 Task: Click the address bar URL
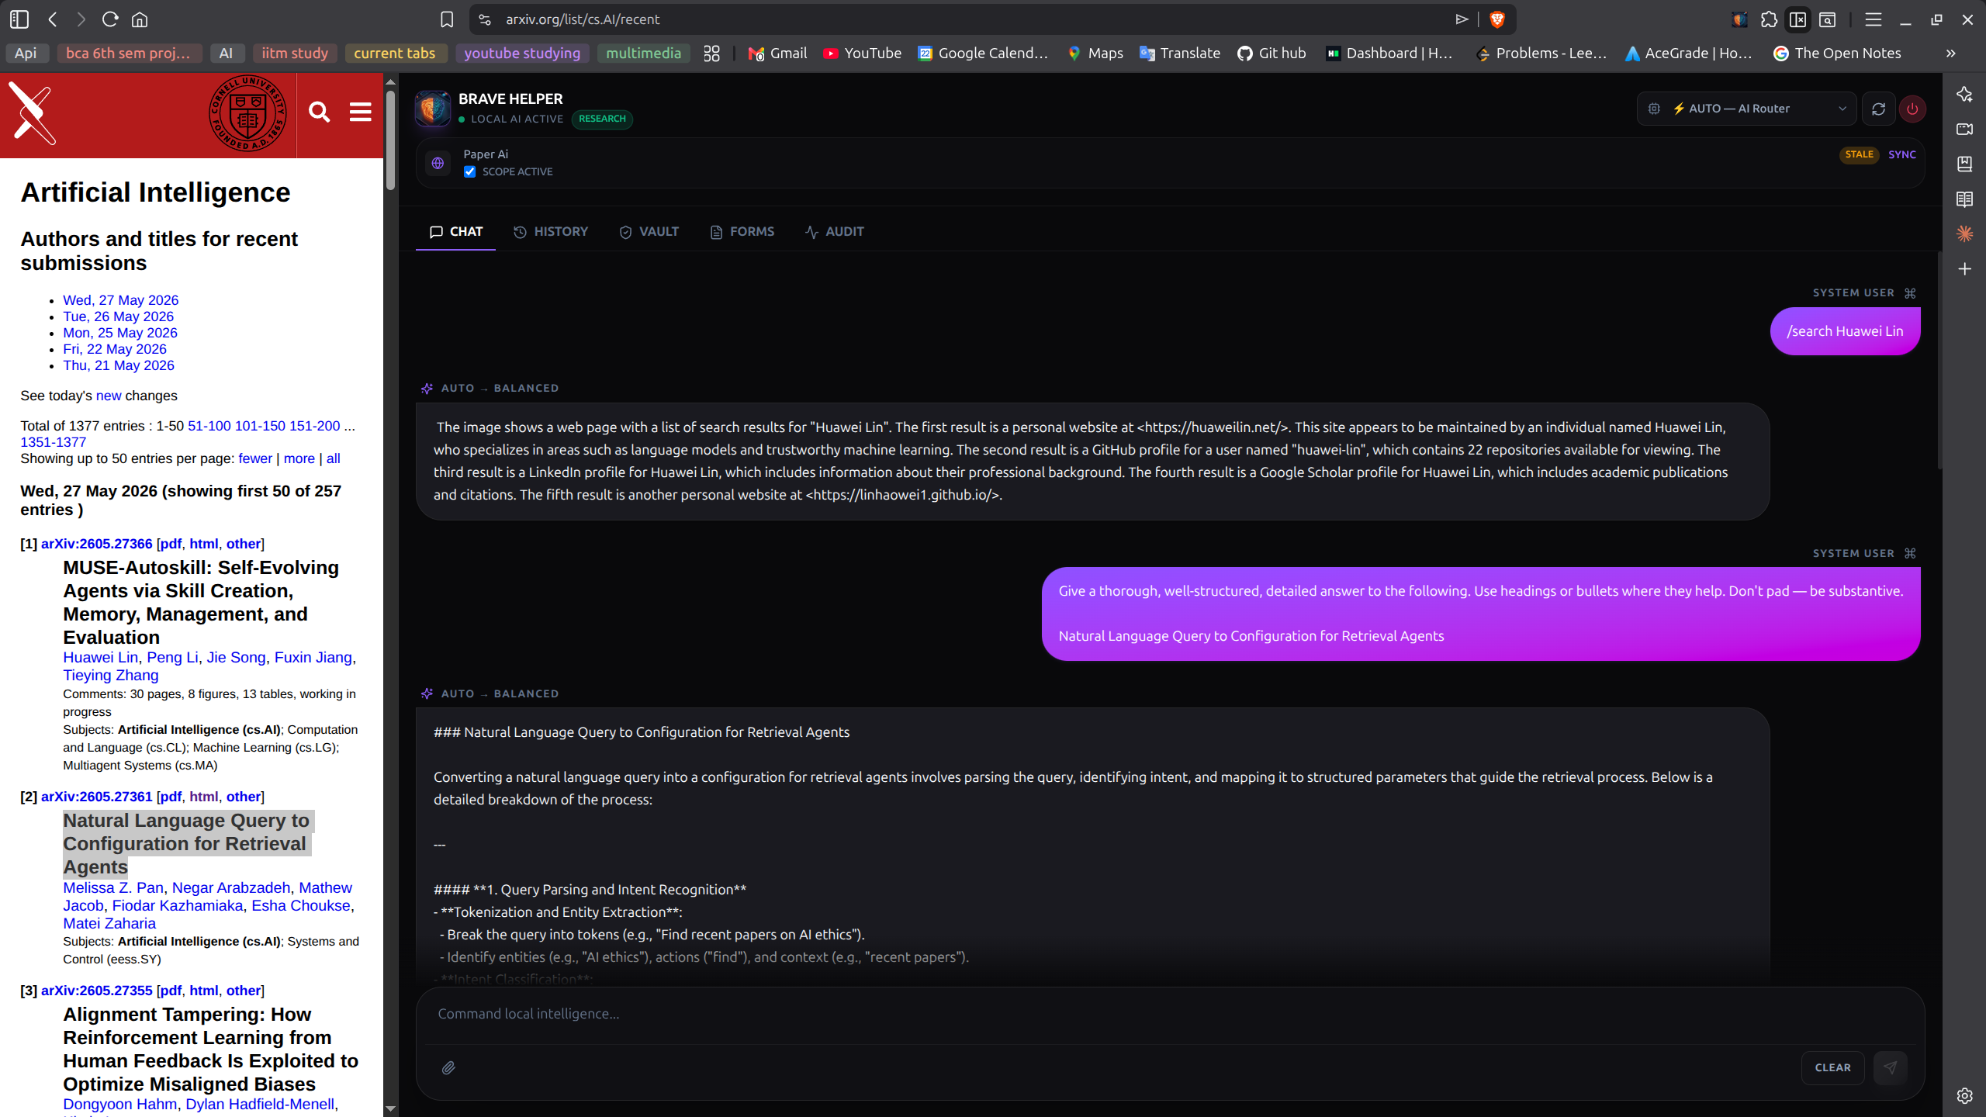point(583,19)
